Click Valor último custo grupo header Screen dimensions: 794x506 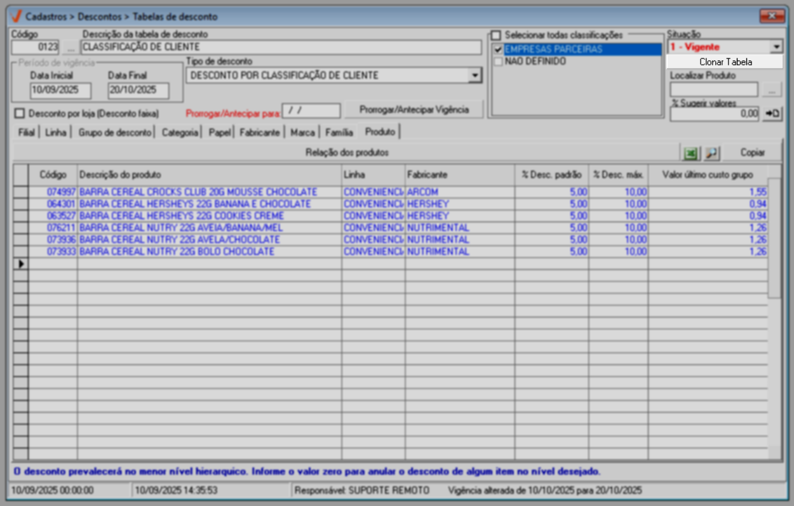click(708, 175)
